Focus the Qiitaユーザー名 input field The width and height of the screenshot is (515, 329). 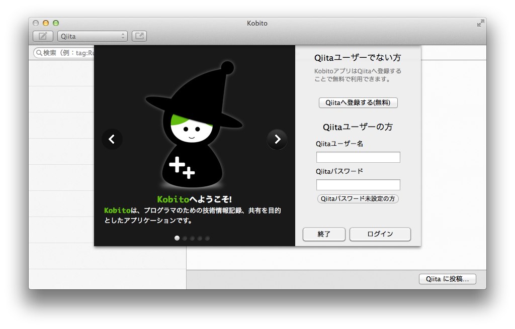pyautogui.click(x=358, y=157)
